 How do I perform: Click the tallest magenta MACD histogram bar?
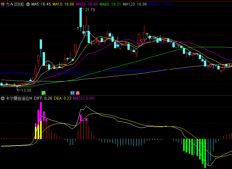point(41,111)
